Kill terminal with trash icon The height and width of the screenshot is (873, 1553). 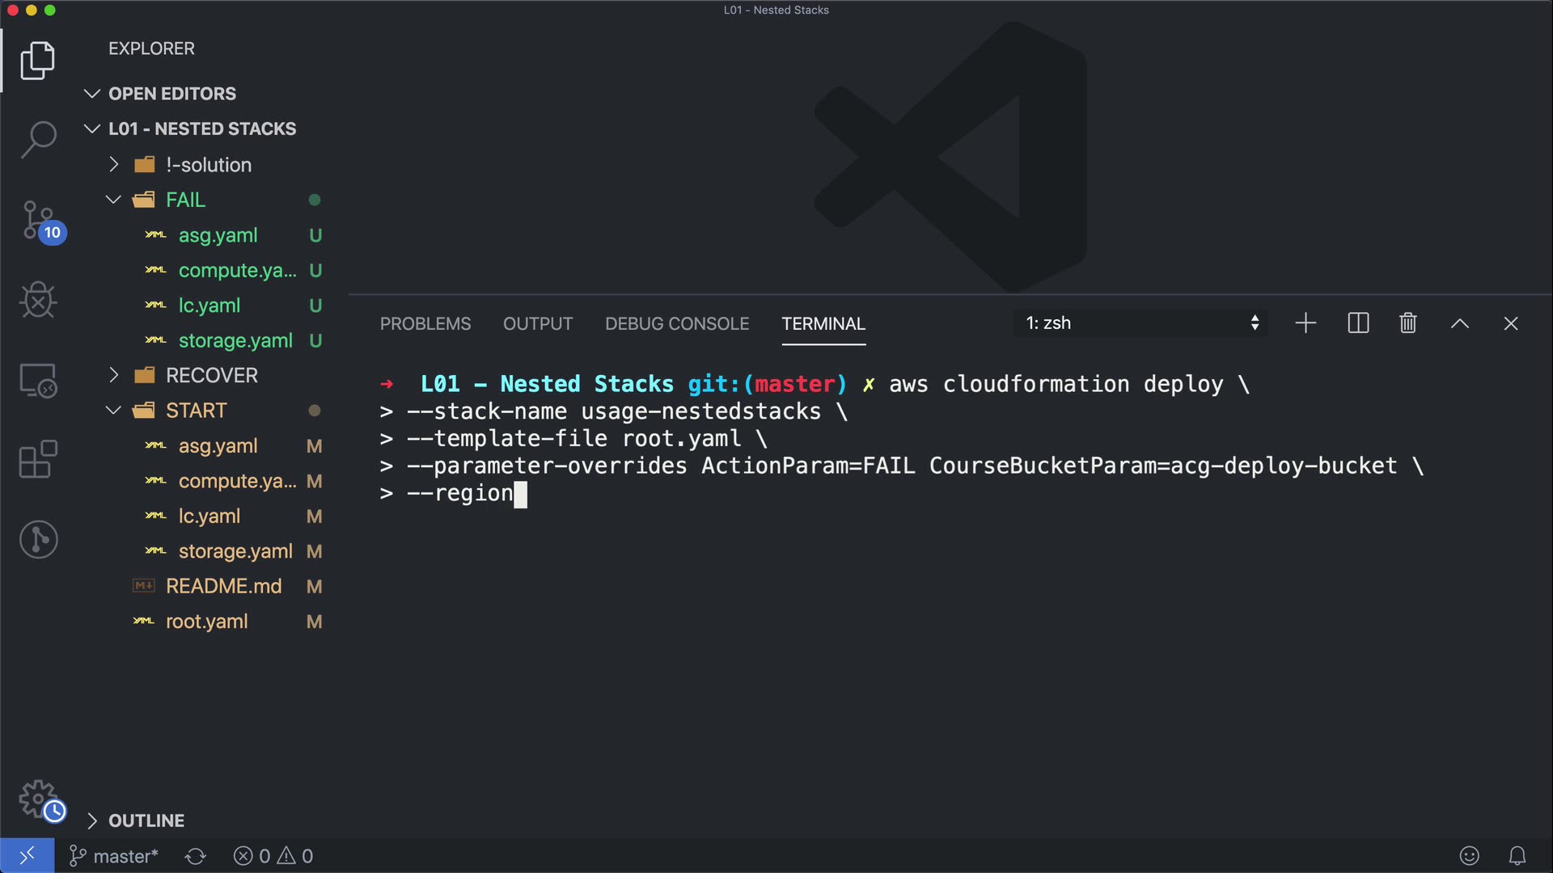[x=1407, y=323]
